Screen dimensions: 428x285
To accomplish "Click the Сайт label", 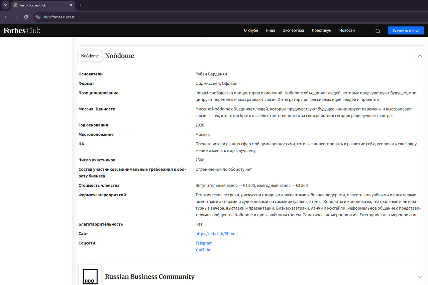I will pyautogui.click(x=83, y=234).
